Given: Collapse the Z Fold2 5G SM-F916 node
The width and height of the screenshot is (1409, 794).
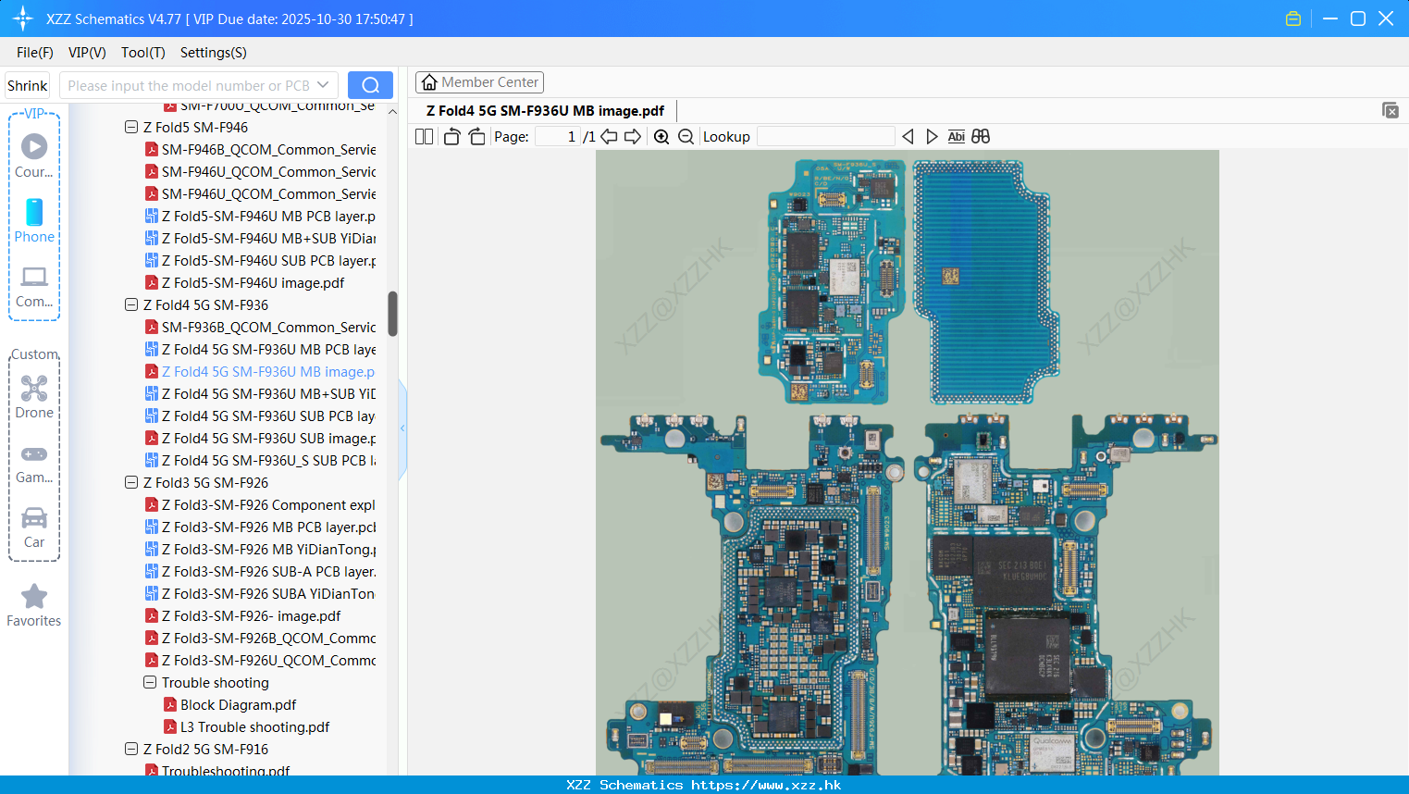Looking at the screenshot, I should 131,749.
